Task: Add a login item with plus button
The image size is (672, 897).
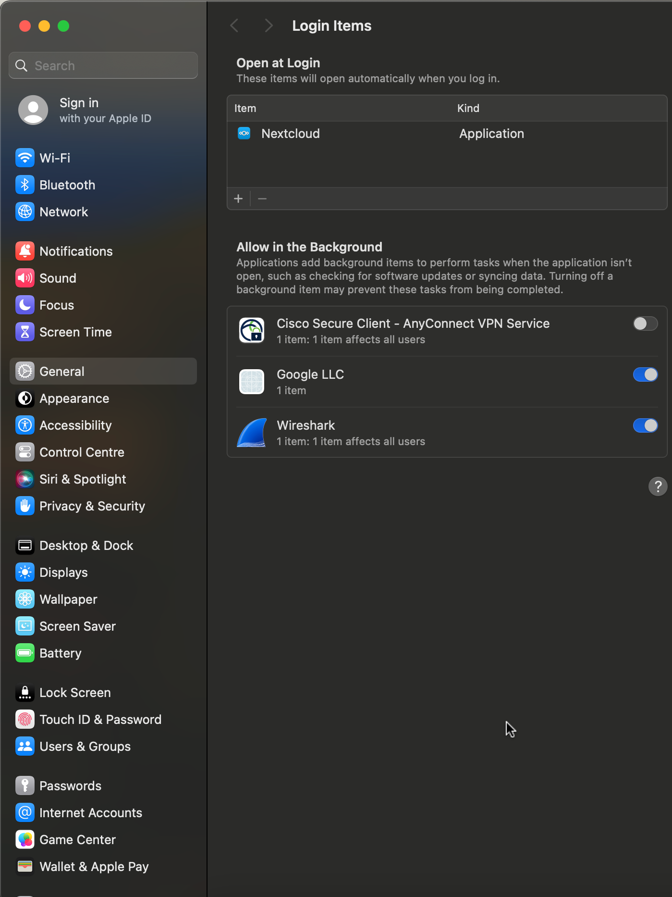Action: pos(238,199)
